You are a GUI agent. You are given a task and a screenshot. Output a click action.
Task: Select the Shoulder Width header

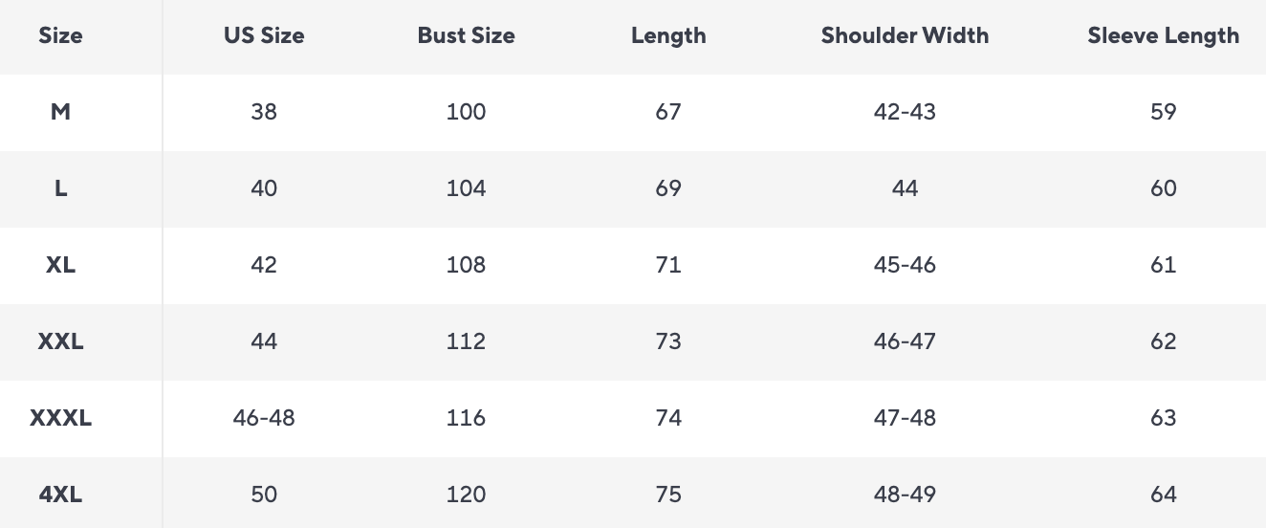coord(905,35)
